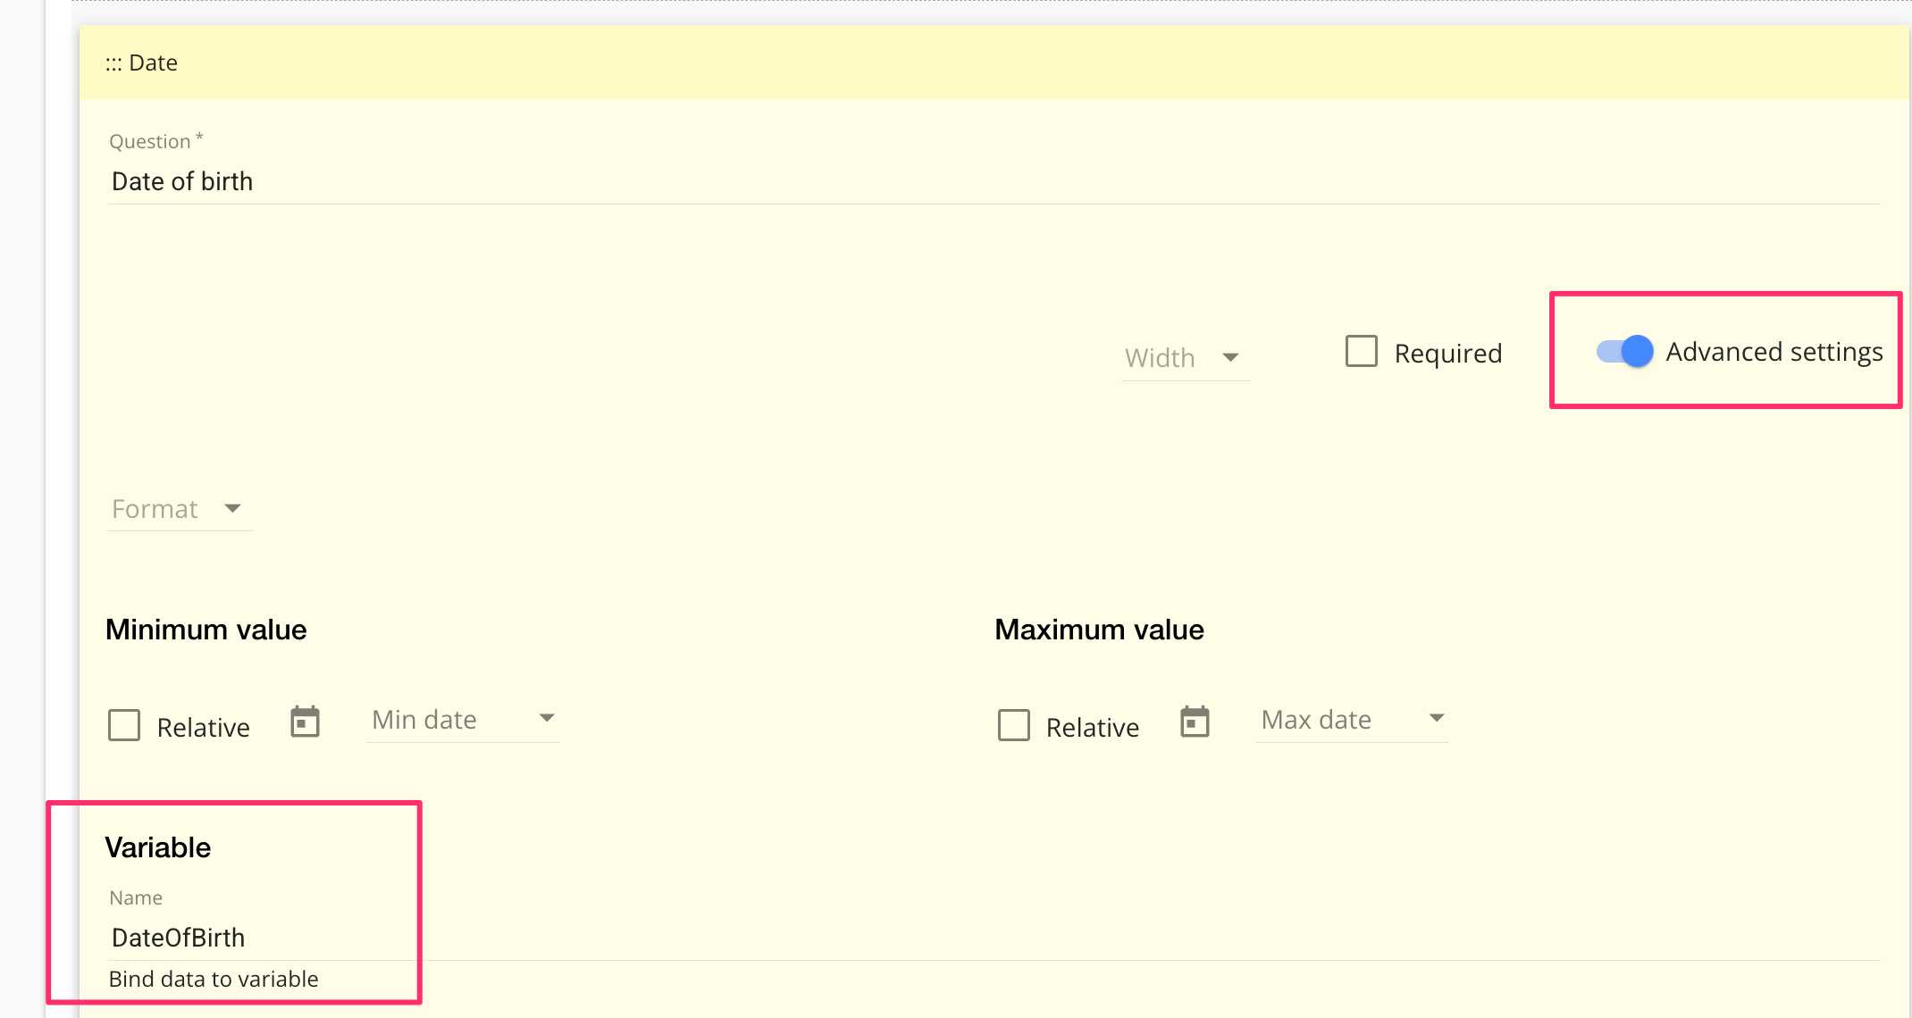The image size is (1912, 1018).
Task: Open the Min date dropdown
Action: coord(463,720)
